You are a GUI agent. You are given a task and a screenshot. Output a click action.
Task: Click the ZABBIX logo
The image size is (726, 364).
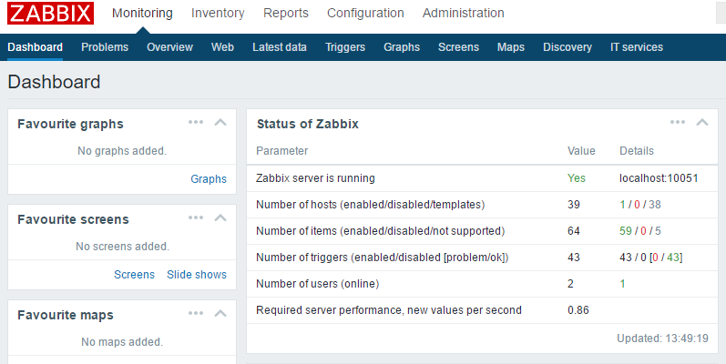[50, 13]
